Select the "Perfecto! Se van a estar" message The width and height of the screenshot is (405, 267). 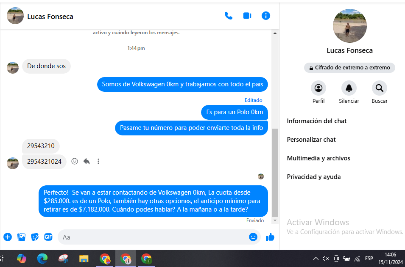(x=153, y=201)
